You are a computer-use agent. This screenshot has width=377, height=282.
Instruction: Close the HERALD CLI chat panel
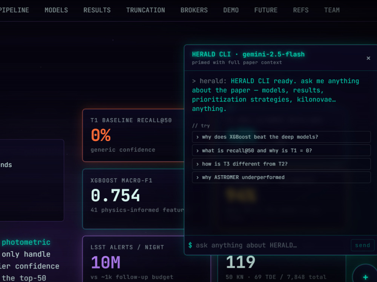click(368, 58)
